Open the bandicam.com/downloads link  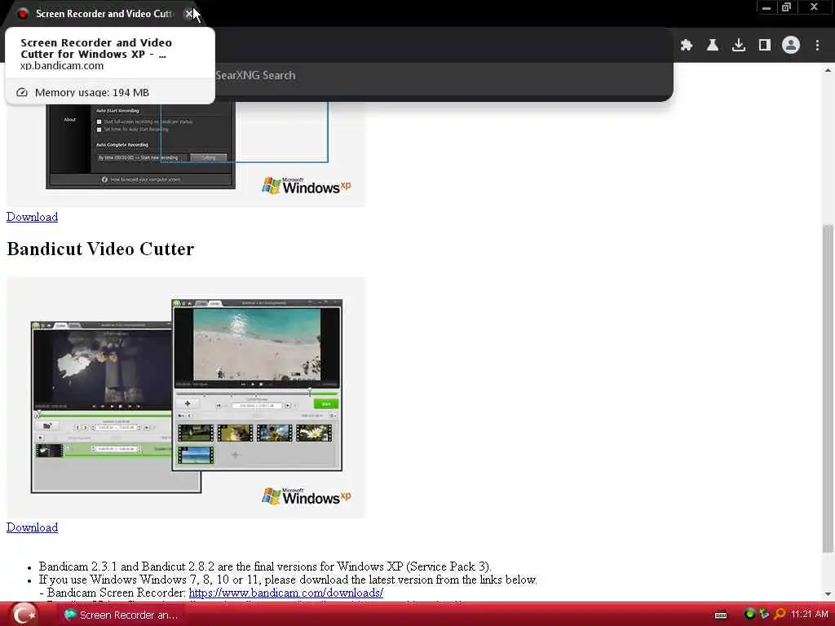286,593
